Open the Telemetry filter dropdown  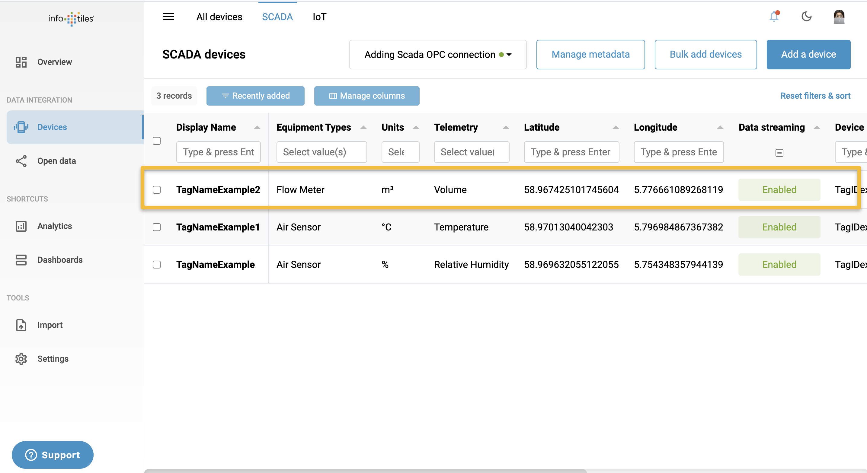[x=472, y=152]
